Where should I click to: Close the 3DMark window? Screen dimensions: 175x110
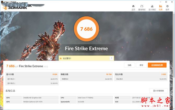[x=172, y=2]
